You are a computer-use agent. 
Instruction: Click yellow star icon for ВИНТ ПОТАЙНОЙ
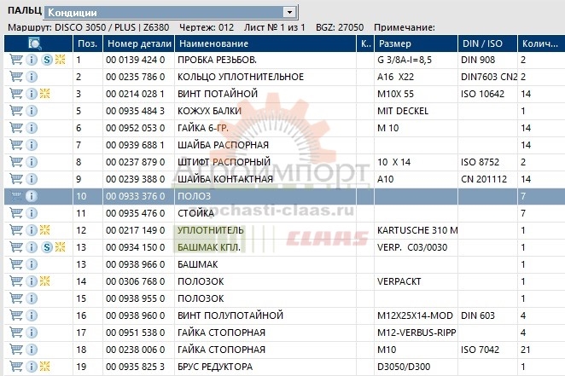coord(47,95)
